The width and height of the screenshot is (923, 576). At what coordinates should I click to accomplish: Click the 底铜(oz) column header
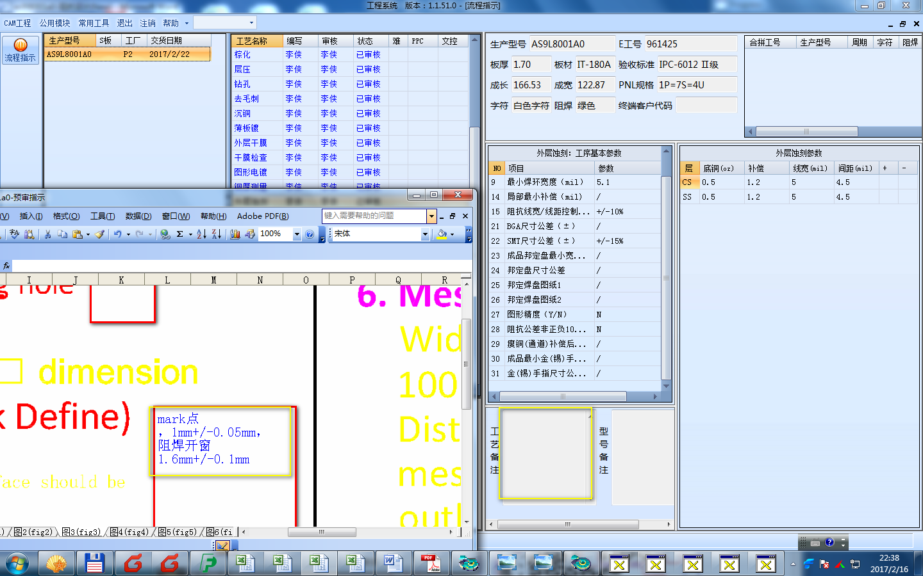coord(722,168)
